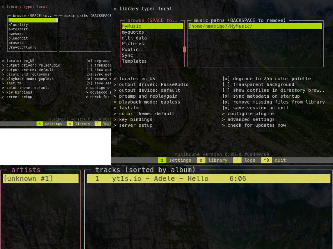
Task: Select the Templates directory
Action: pyautogui.click(x=134, y=61)
